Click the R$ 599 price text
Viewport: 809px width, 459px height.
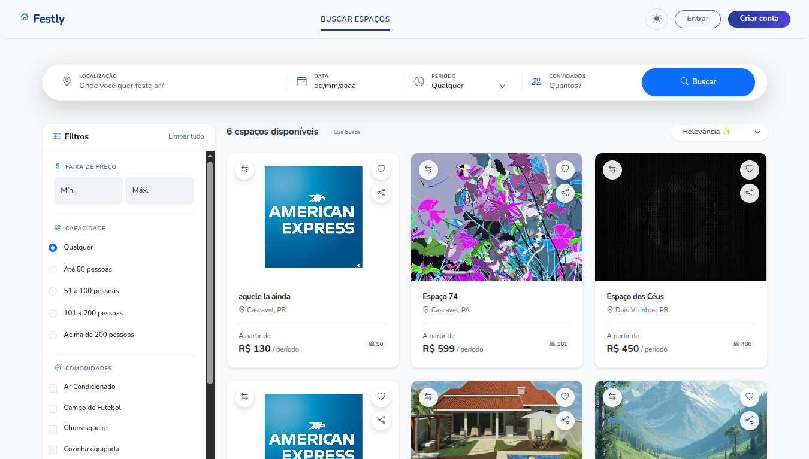(439, 348)
